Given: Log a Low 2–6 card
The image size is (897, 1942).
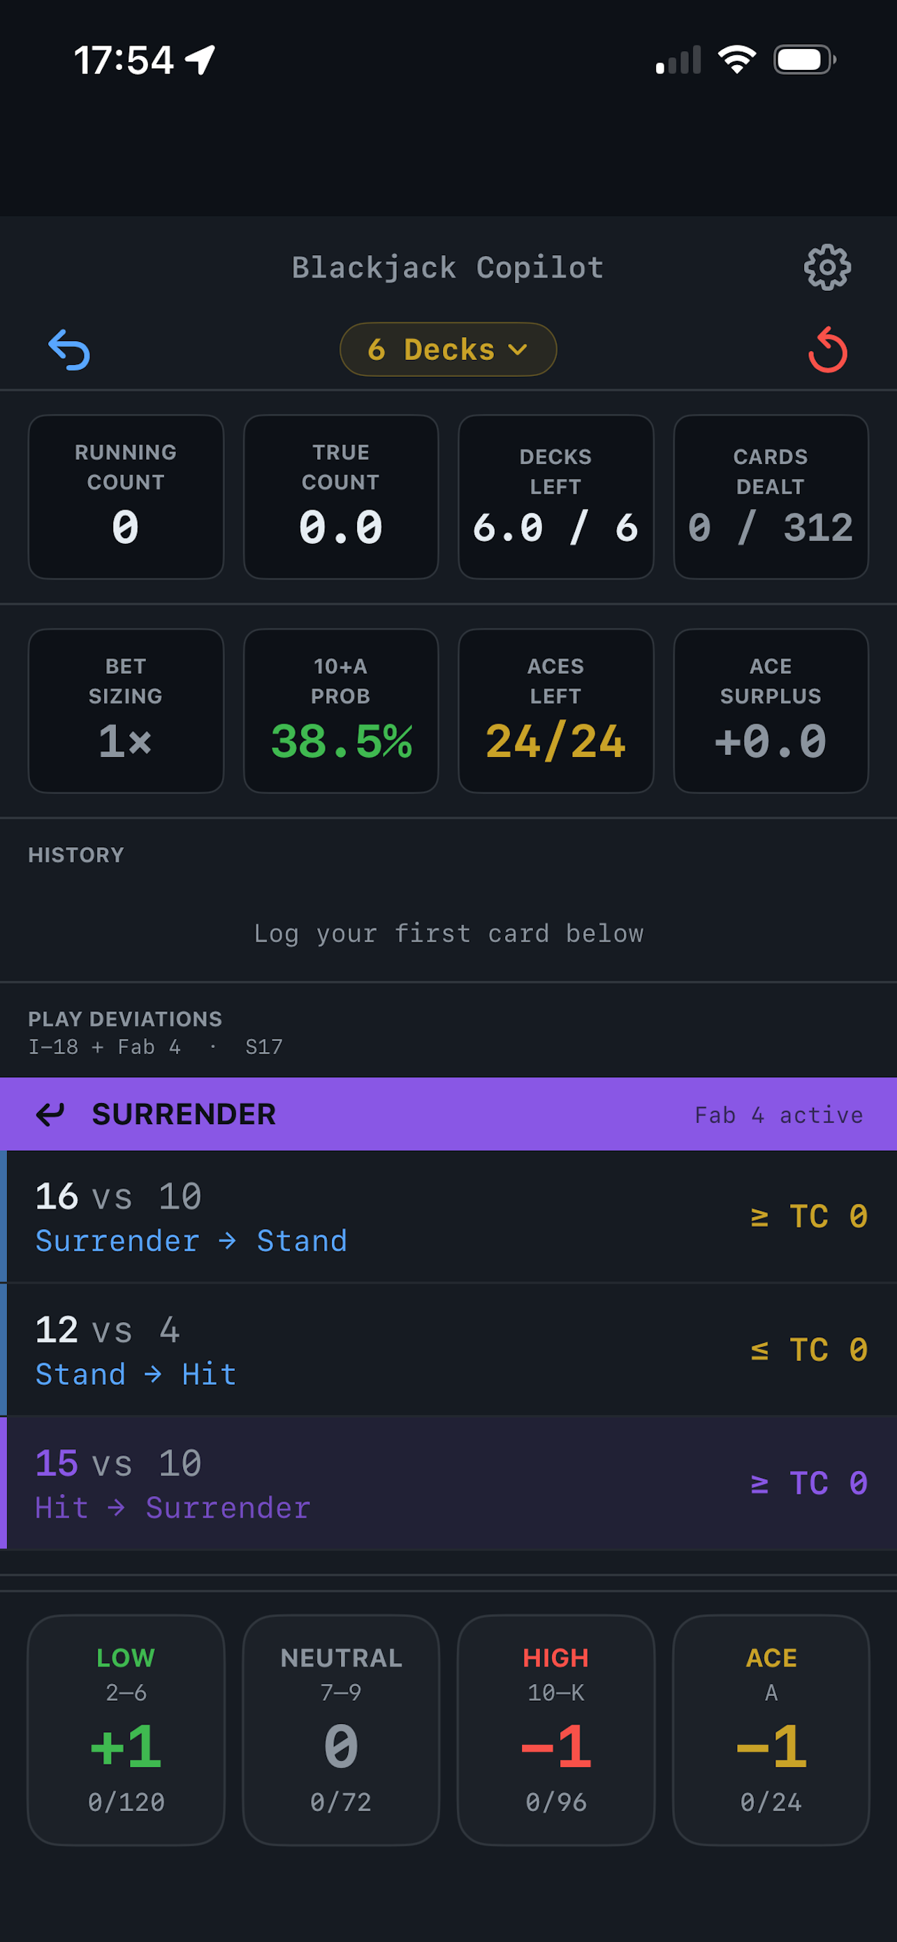Looking at the screenshot, I should [x=126, y=1730].
